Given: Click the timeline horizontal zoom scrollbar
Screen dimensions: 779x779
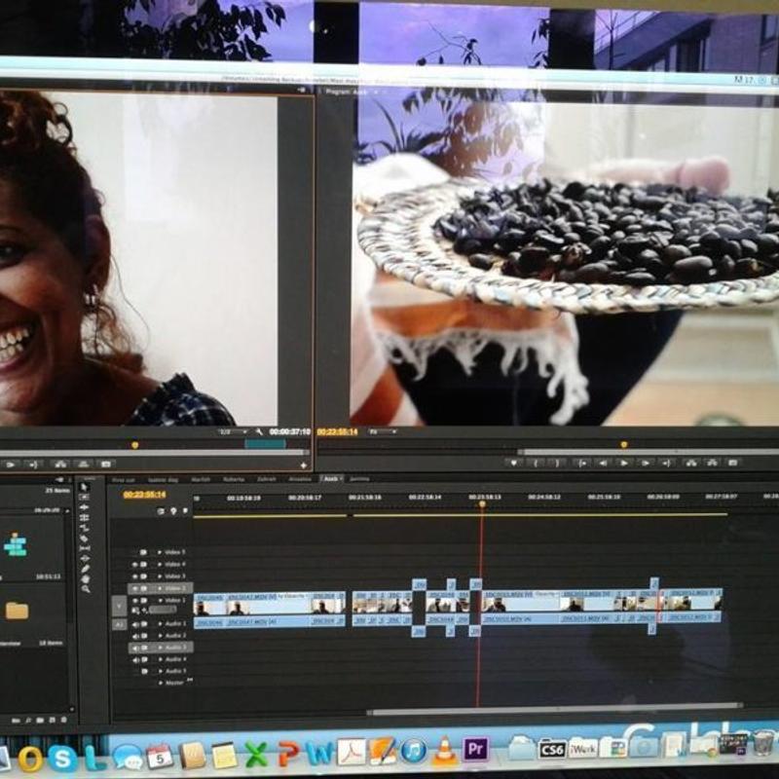Looking at the screenshot, I should coord(554,710).
